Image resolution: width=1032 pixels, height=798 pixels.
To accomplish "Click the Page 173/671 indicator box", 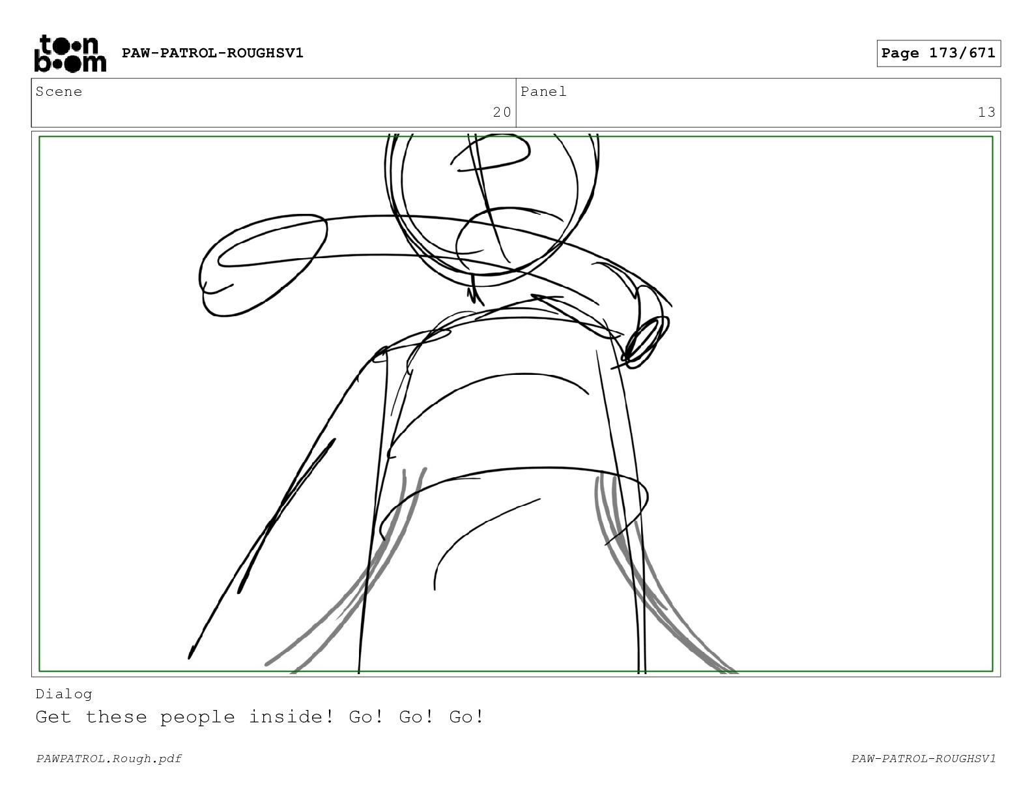I will 938,53.
